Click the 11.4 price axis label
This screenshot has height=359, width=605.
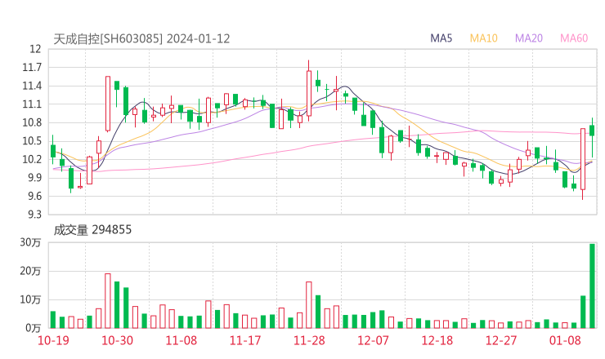click(x=32, y=86)
